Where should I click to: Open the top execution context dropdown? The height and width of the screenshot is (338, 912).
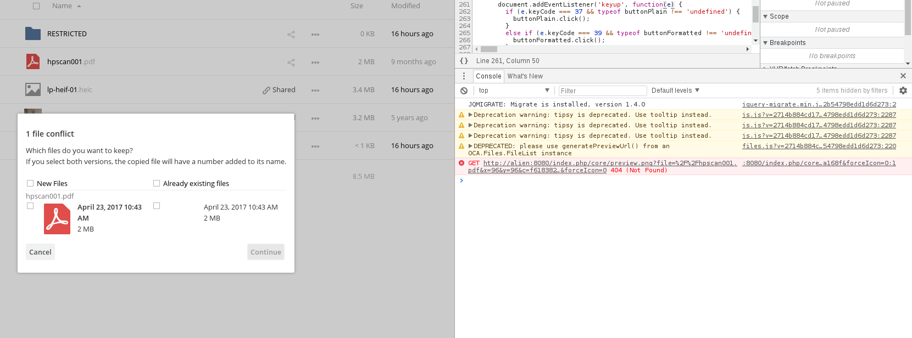coord(514,91)
